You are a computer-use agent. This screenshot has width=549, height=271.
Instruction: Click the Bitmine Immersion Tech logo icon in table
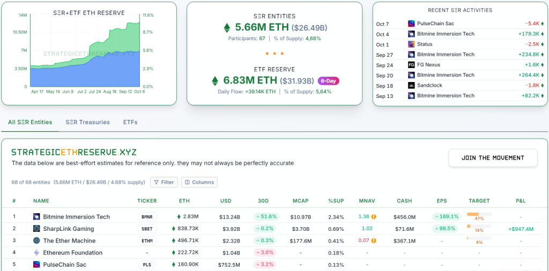(36, 217)
